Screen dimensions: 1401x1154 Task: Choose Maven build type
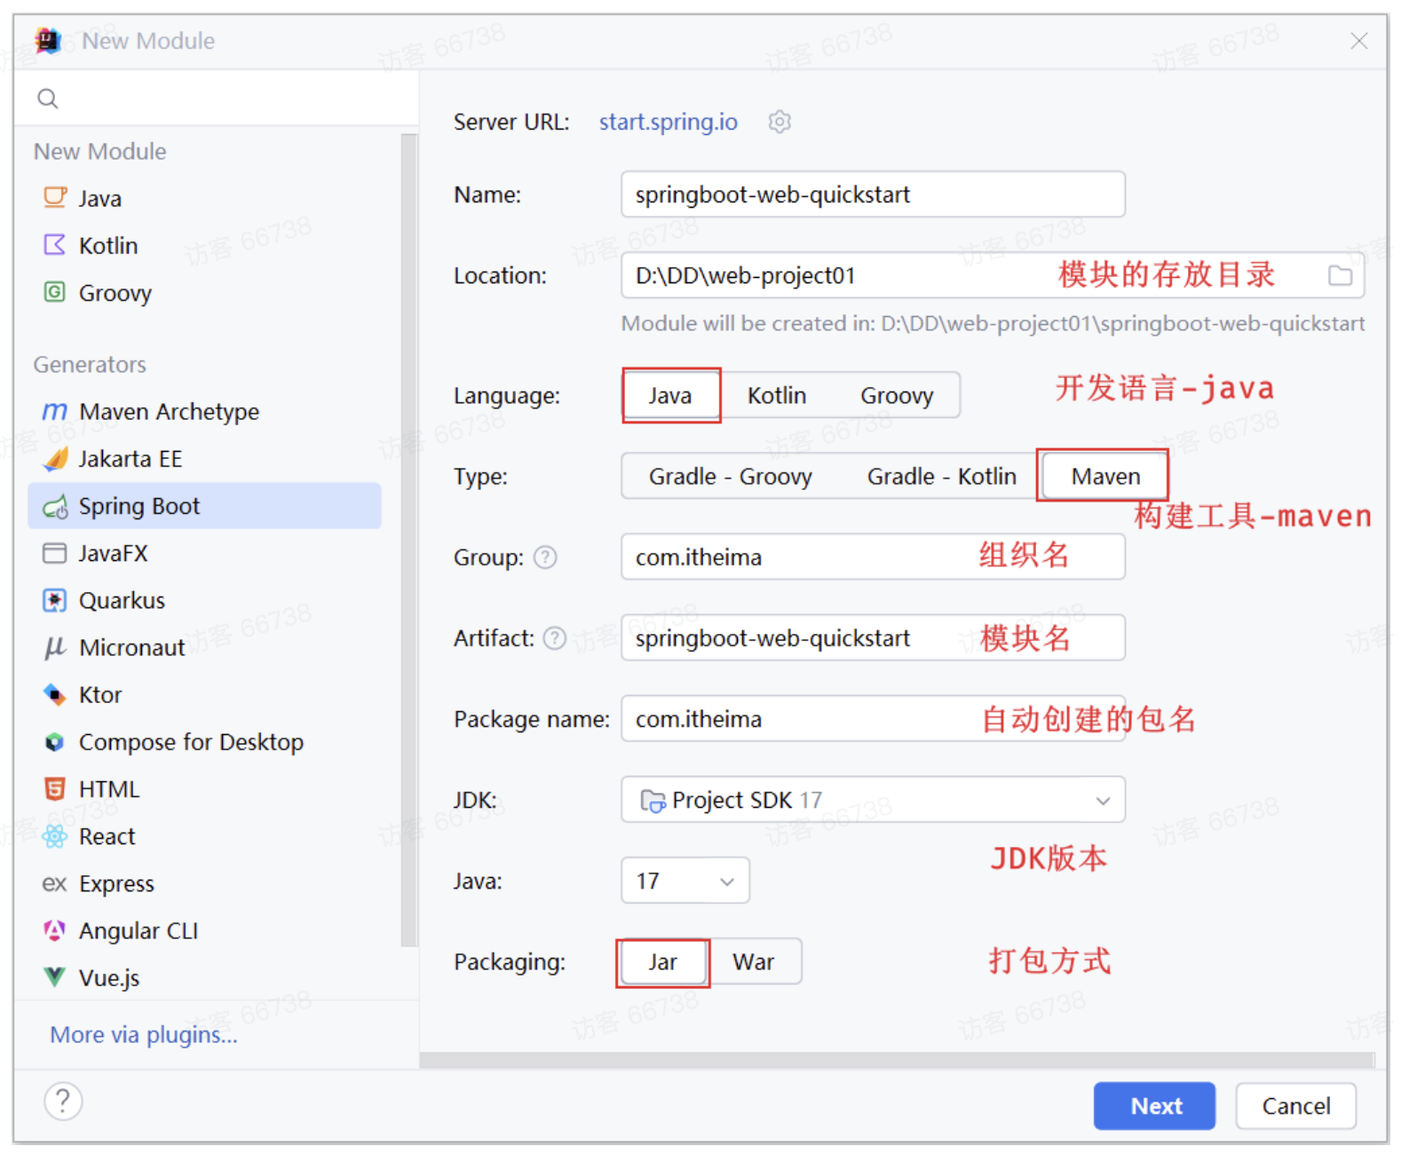[1105, 477]
